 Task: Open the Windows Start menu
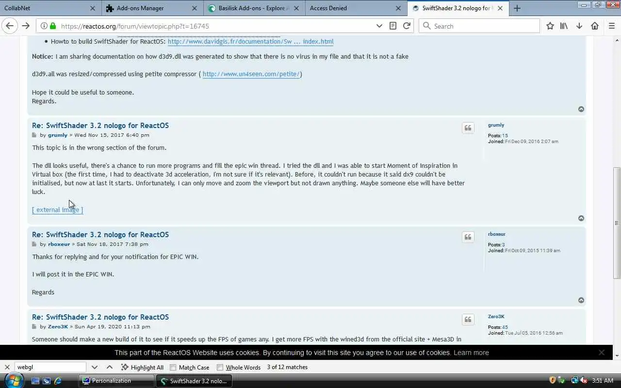tap(13, 381)
